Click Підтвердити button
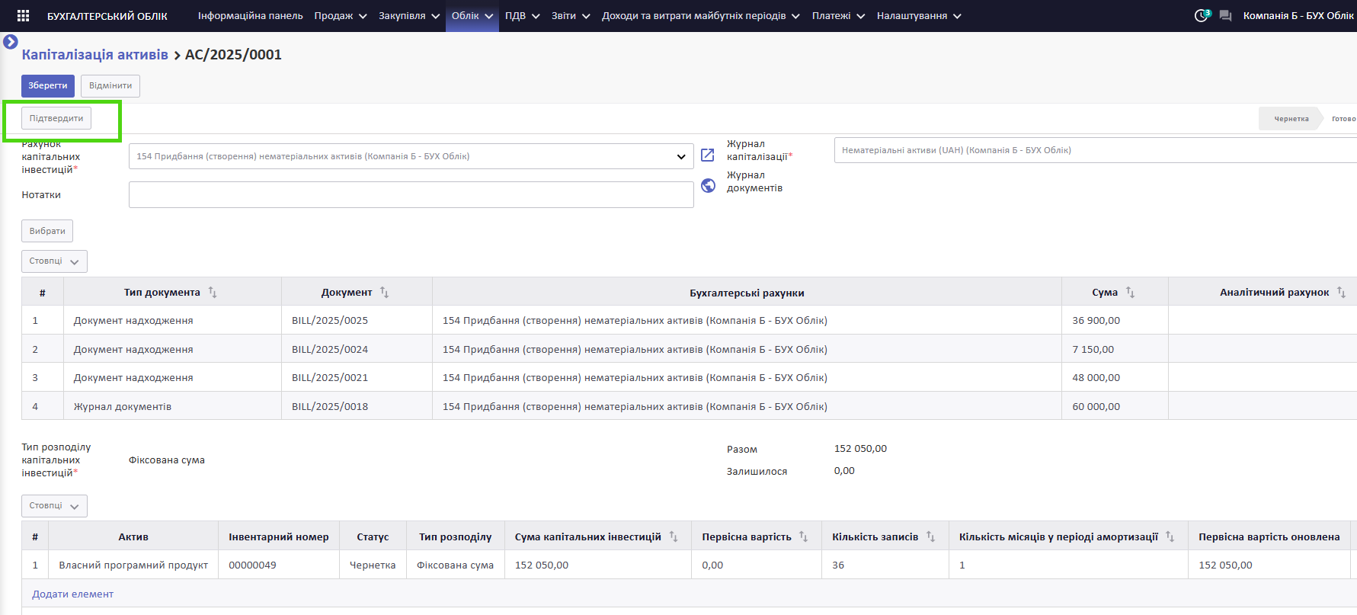This screenshot has width=1357, height=615. pos(56,118)
